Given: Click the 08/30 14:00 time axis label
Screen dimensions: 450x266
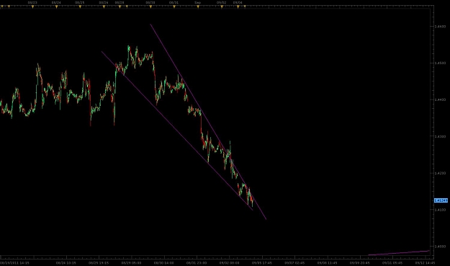Looking at the screenshot, I should (164, 262).
